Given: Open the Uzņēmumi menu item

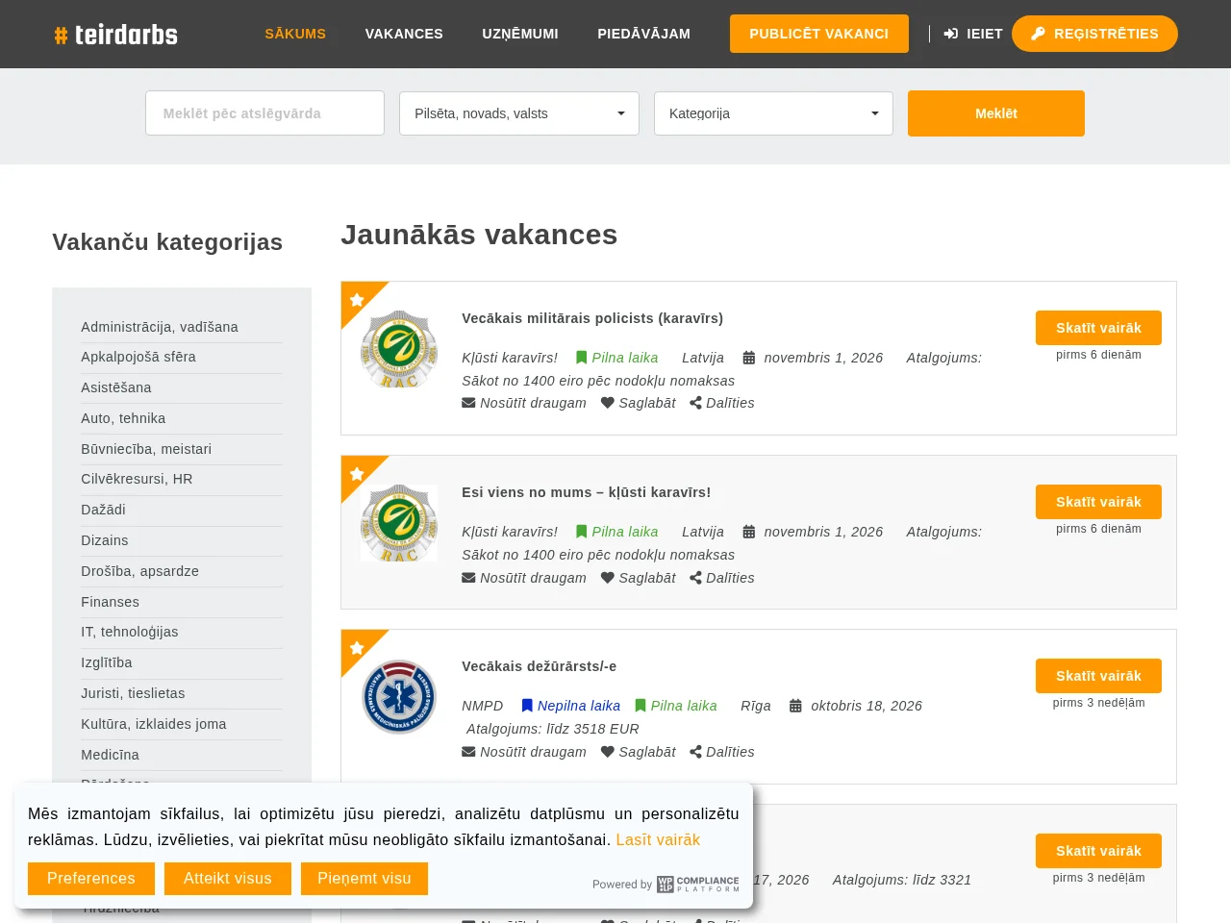Looking at the screenshot, I should point(520,34).
